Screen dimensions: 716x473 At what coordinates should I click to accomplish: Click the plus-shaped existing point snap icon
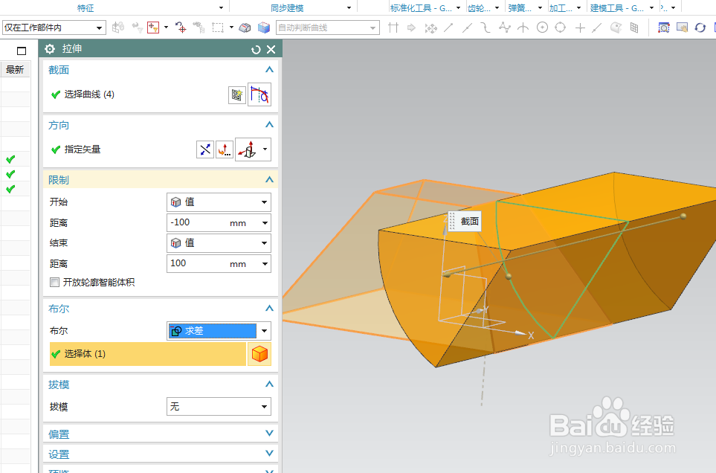[580, 28]
